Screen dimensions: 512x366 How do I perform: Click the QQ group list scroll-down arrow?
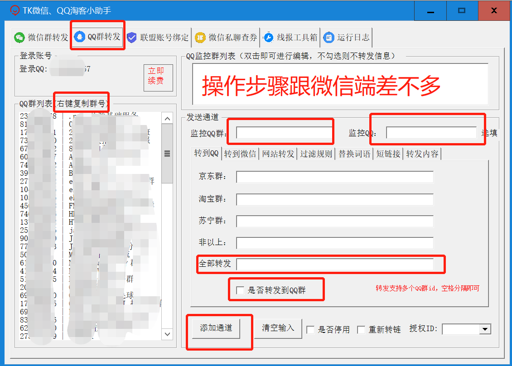click(168, 334)
